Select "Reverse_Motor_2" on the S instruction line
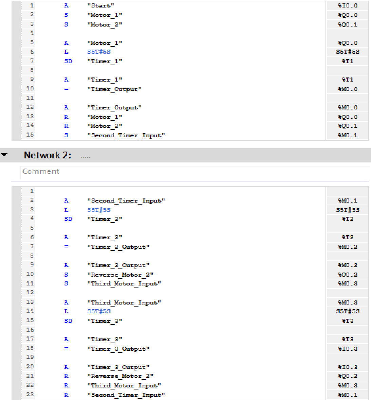Image resolution: width=371 pixels, height=400 pixels. coord(120,275)
